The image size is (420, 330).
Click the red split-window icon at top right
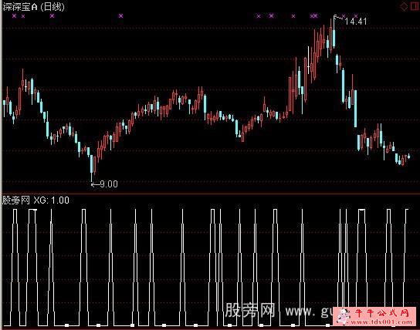[x=415, y=6]
